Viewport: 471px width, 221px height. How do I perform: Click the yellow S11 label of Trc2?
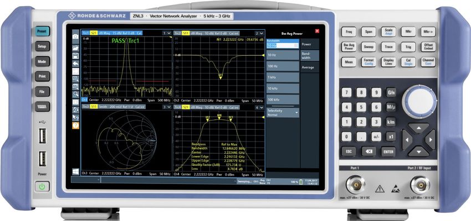186,33
